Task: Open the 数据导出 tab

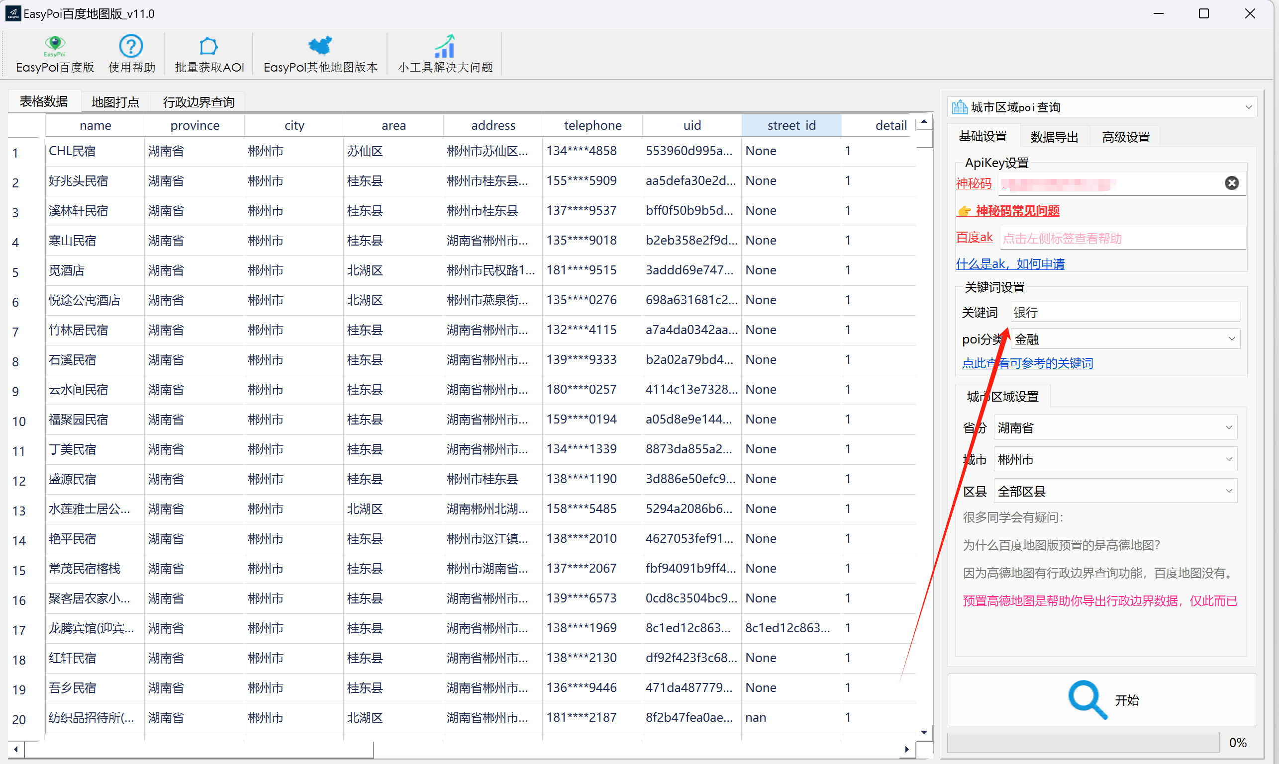Action: point(1055,137)
